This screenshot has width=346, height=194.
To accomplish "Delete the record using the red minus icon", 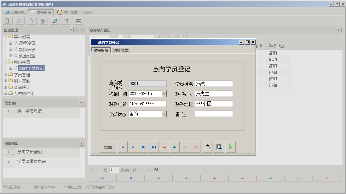I will click(164, 147).
